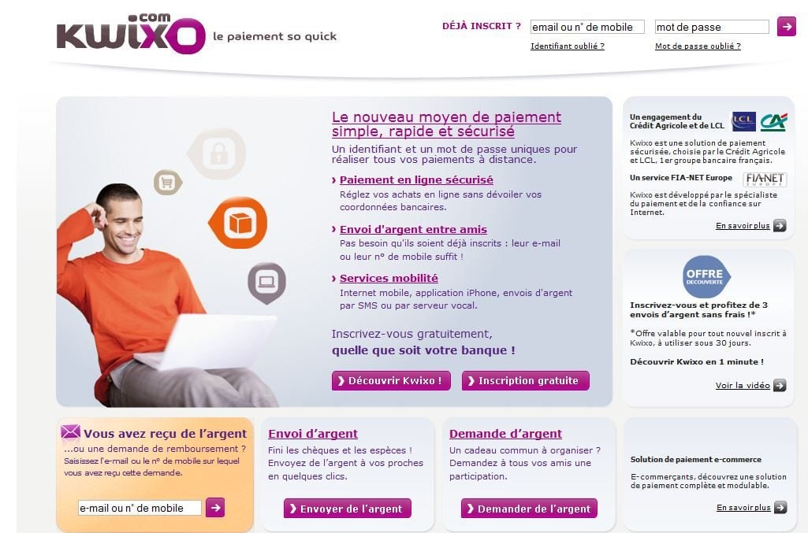Click the Kwixo.com logo
The width and height of the screenshot is (808, 533).
point(131,33)
